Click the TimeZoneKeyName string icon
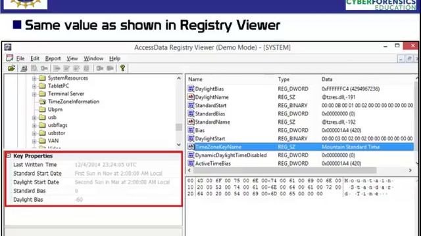The image size is (421, 236). click(191, 147)
